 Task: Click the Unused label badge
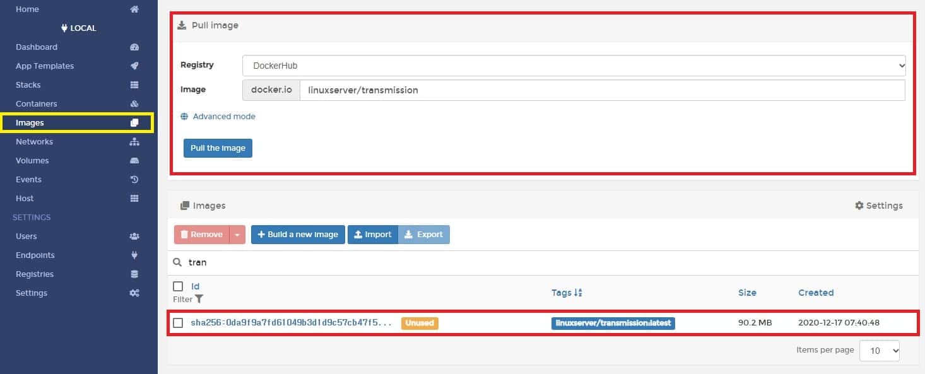point(420,323)
